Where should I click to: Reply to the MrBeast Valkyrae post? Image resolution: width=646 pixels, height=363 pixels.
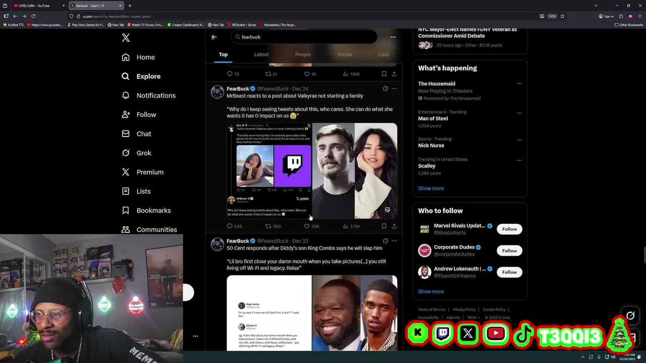[235, 226]
